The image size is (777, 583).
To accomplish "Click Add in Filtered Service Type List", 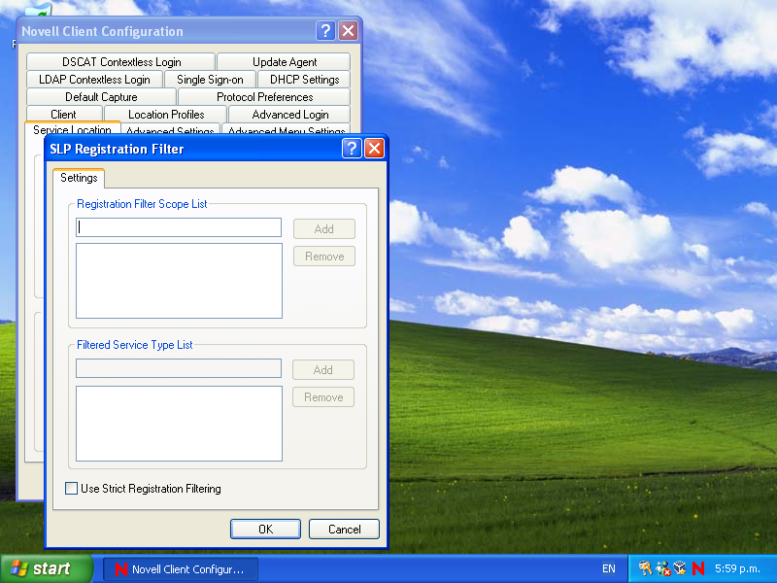I will pos(323,370).
